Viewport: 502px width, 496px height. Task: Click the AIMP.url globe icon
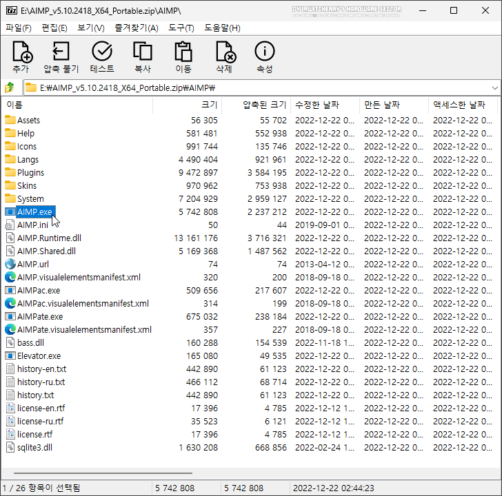10,264
